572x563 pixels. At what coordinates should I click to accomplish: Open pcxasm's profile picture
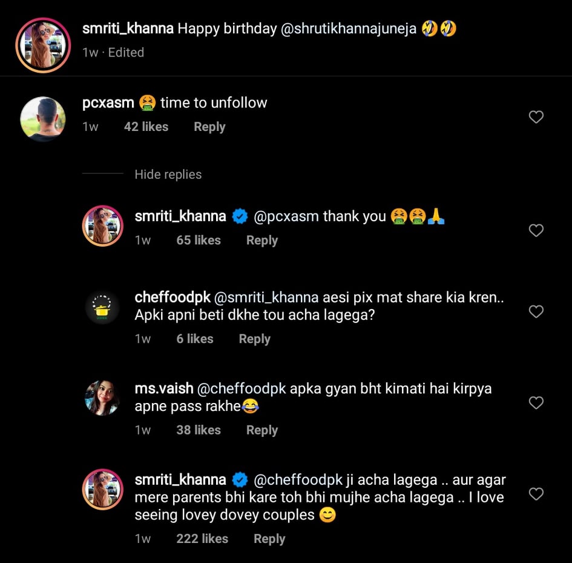43,119
